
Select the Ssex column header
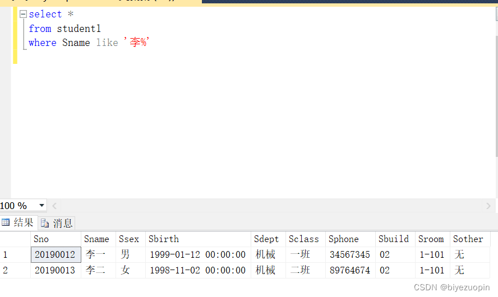coord(131,239)
